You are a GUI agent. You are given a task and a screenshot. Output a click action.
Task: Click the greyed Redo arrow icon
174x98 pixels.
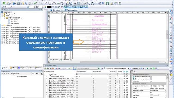pyautogui.click(x=41, y=3)
